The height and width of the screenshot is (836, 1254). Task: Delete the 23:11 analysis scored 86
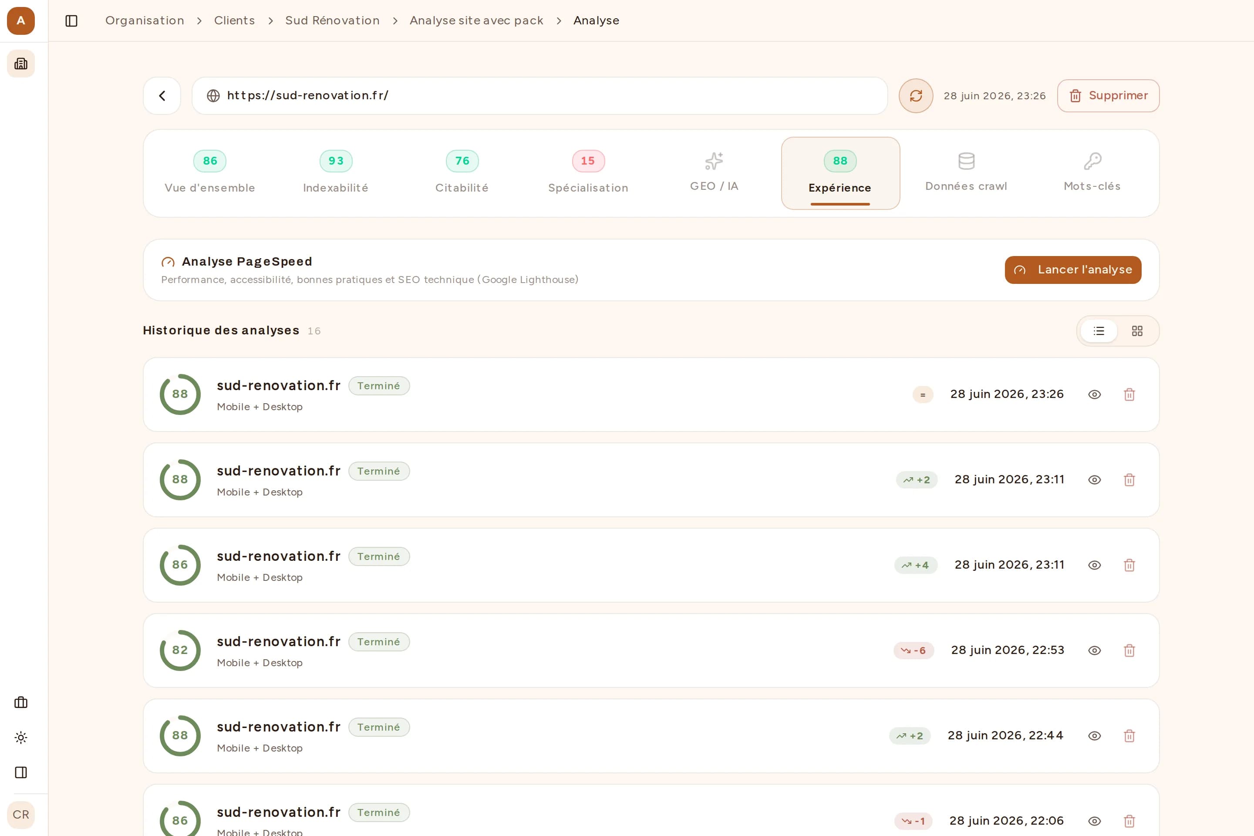tap(1129, 565)
